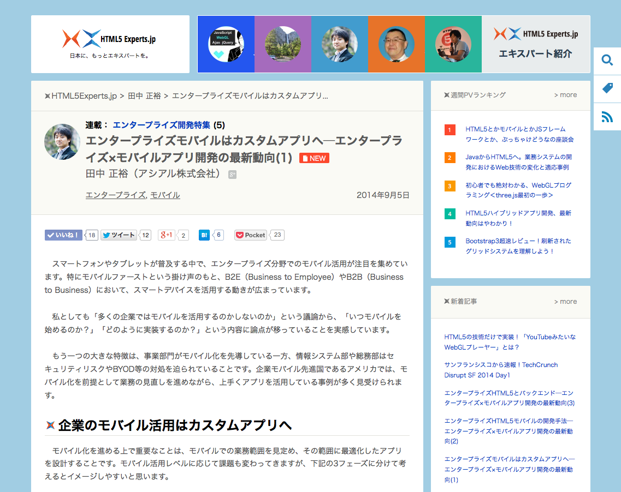Select the モバイル category tag

pos(165,195)
